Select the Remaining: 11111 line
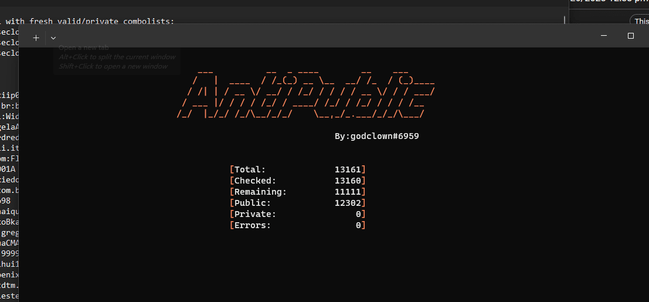Viewport: 649px width, 302px height. click(298, 192)
